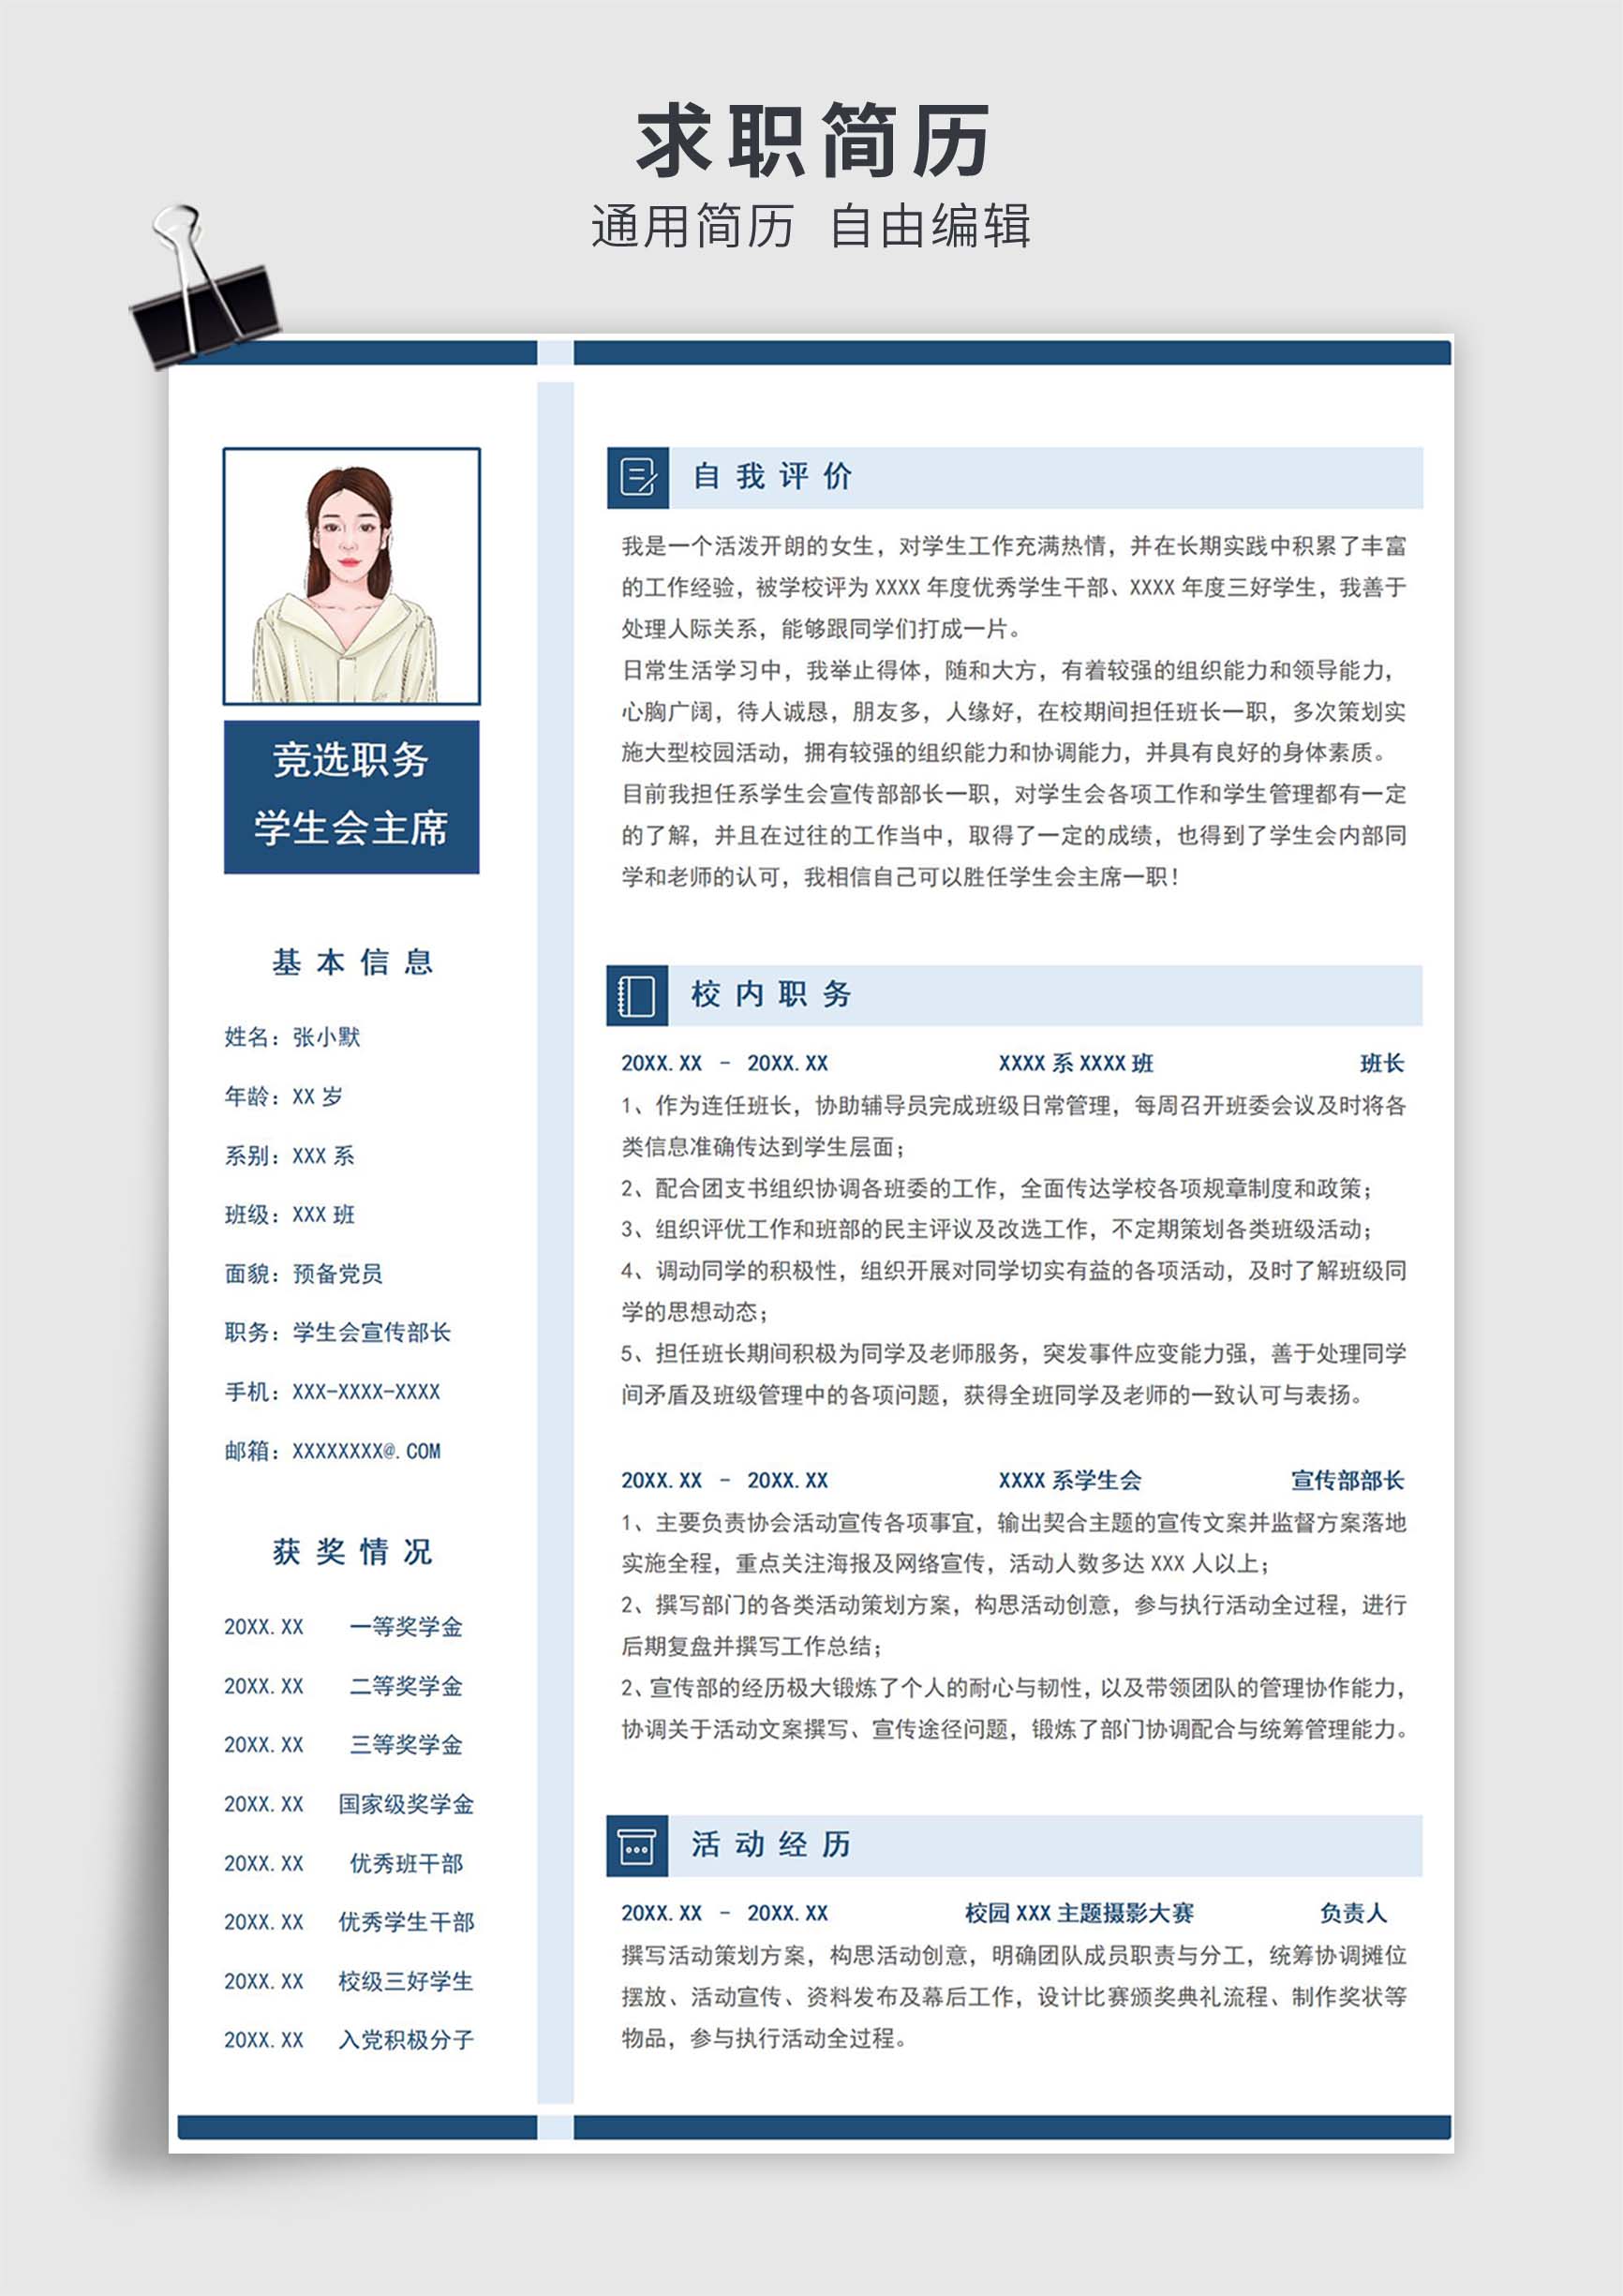Select the line 4、调动同学的积极性
The image size is (1623, 2296).
coord(1014,1270)
